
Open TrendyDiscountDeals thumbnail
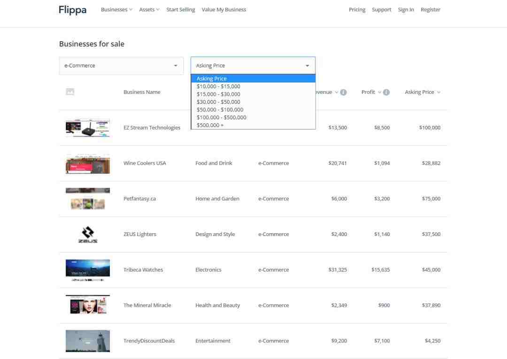point(88,341)
